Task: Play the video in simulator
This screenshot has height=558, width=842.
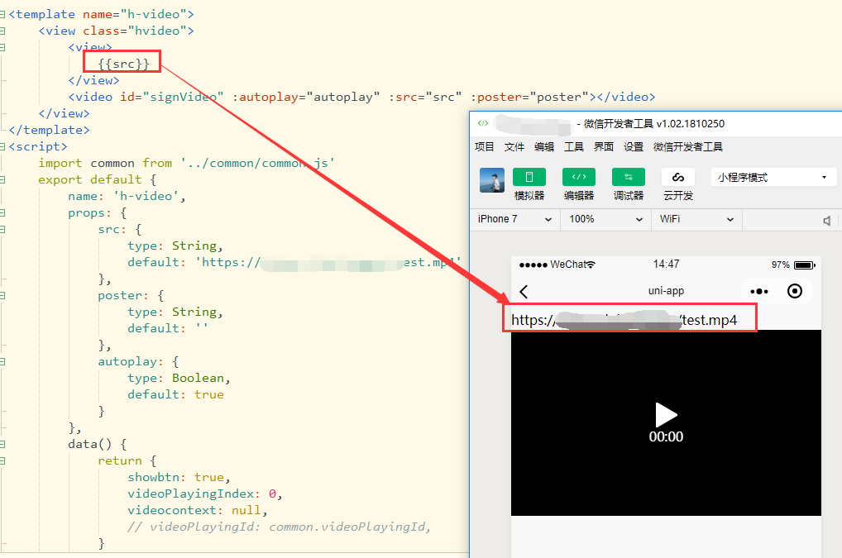Action: [666, 414]
